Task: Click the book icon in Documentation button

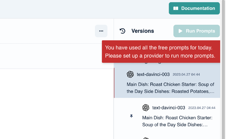Action: pyautogui.click(x=176, y=8)
